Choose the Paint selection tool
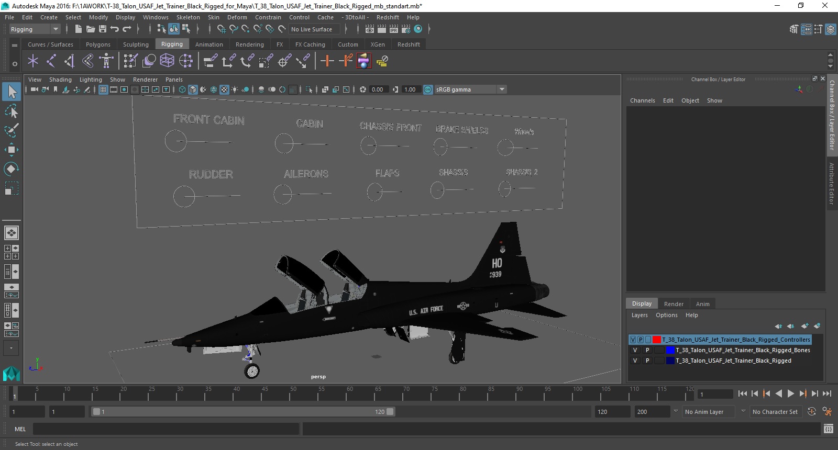838x450 pixels. [x=12, y=130]
